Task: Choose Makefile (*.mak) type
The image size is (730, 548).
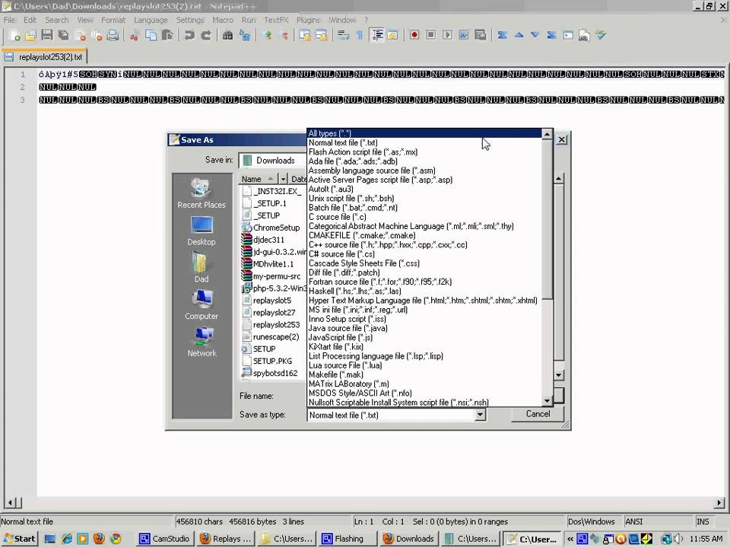Action: tap(424, 374)
